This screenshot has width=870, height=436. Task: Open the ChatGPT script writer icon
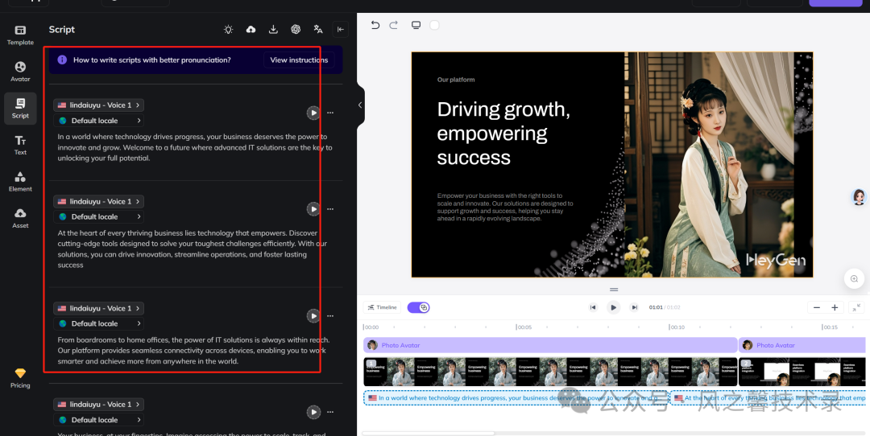296,30
